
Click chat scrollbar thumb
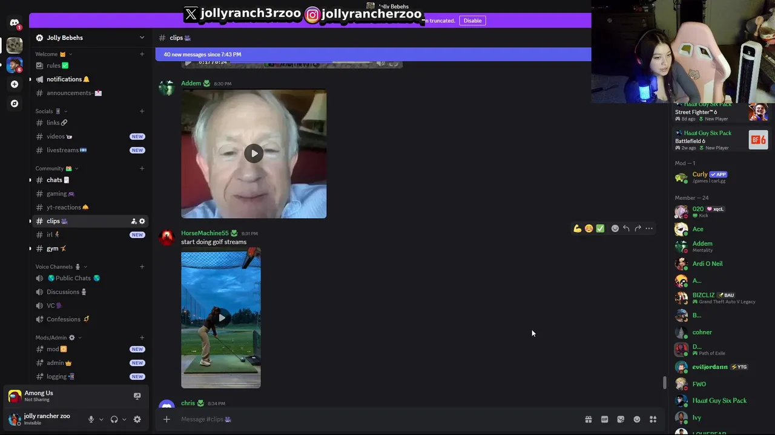tap(664, 383)
